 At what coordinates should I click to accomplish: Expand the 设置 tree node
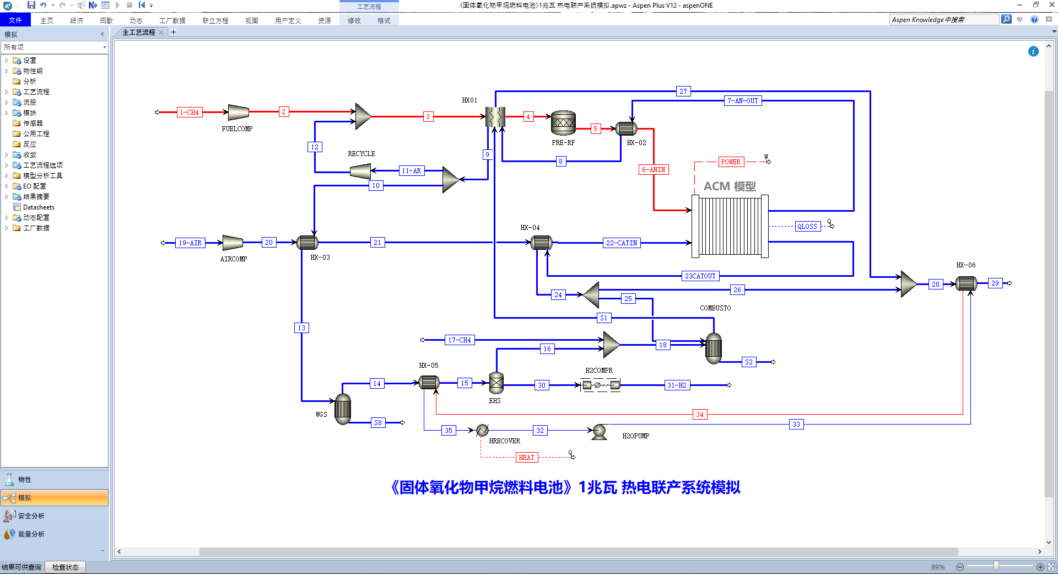[7, 61]
